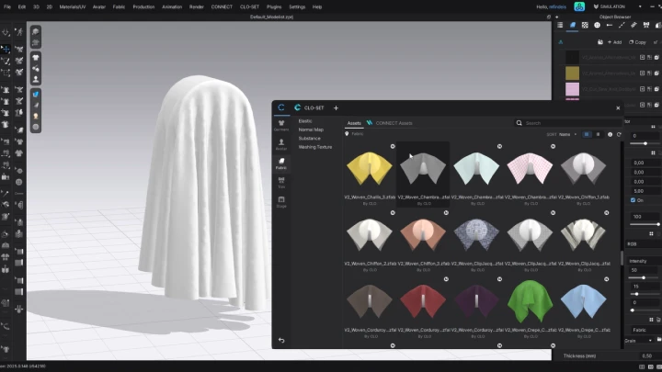
Task: Add a new library tab with plus
Action: pos(337,108)
